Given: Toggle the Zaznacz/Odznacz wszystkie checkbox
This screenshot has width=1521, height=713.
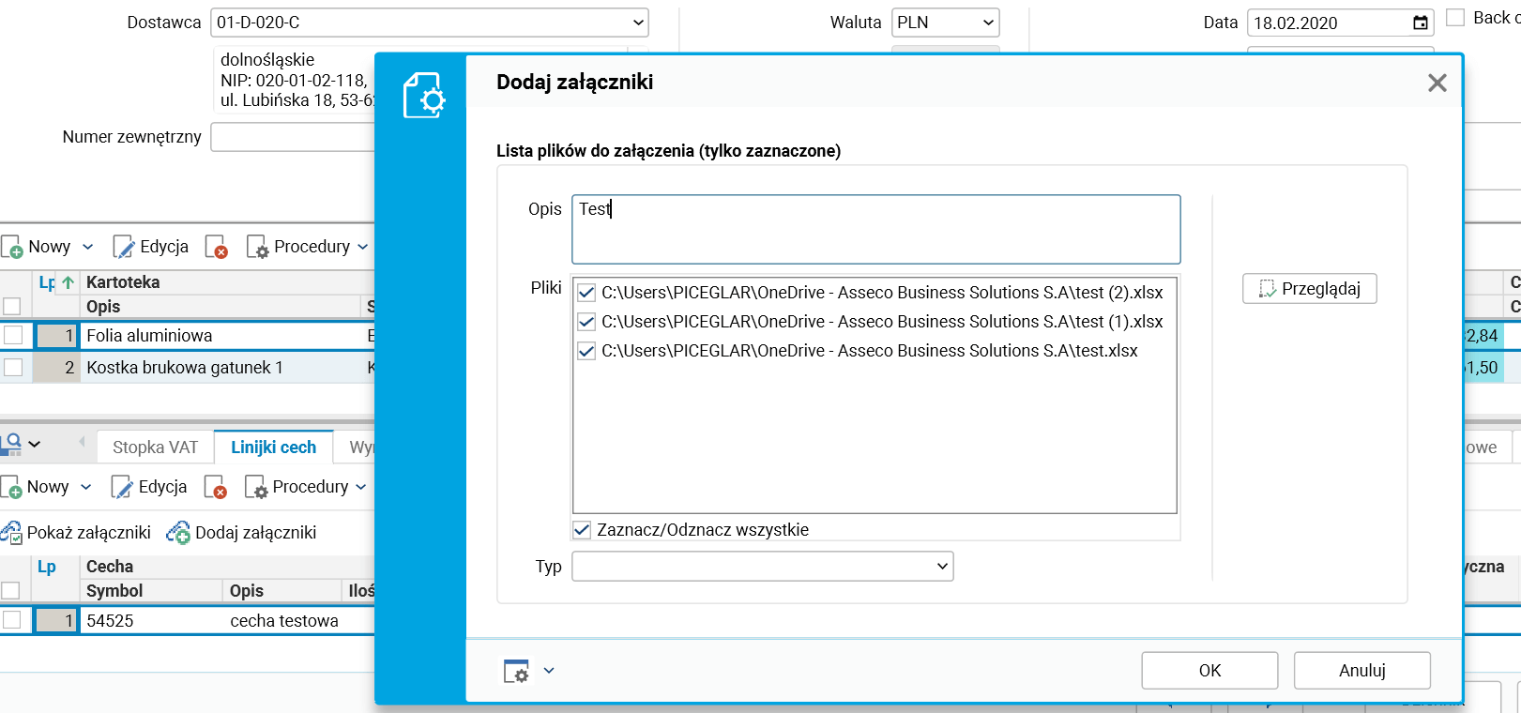Looking at the screenshot, I should [582, 530].
